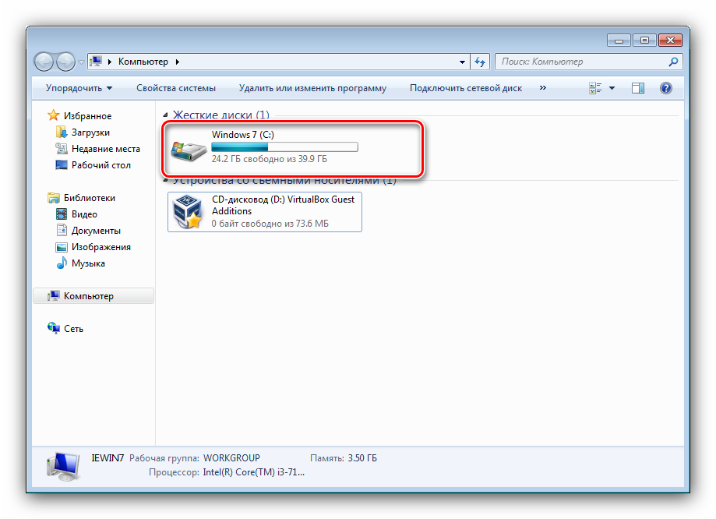Close the Компьютер window

click(x=670, y=41)
